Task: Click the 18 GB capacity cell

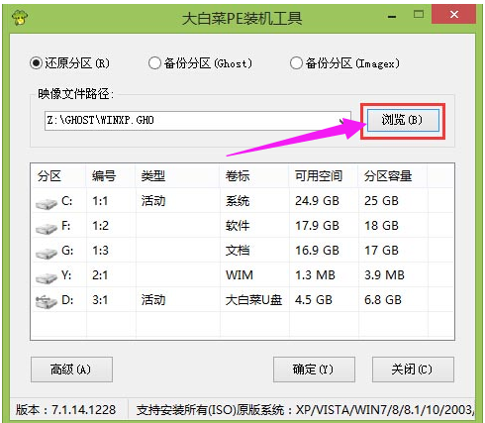Action: (x=381, y=226)
